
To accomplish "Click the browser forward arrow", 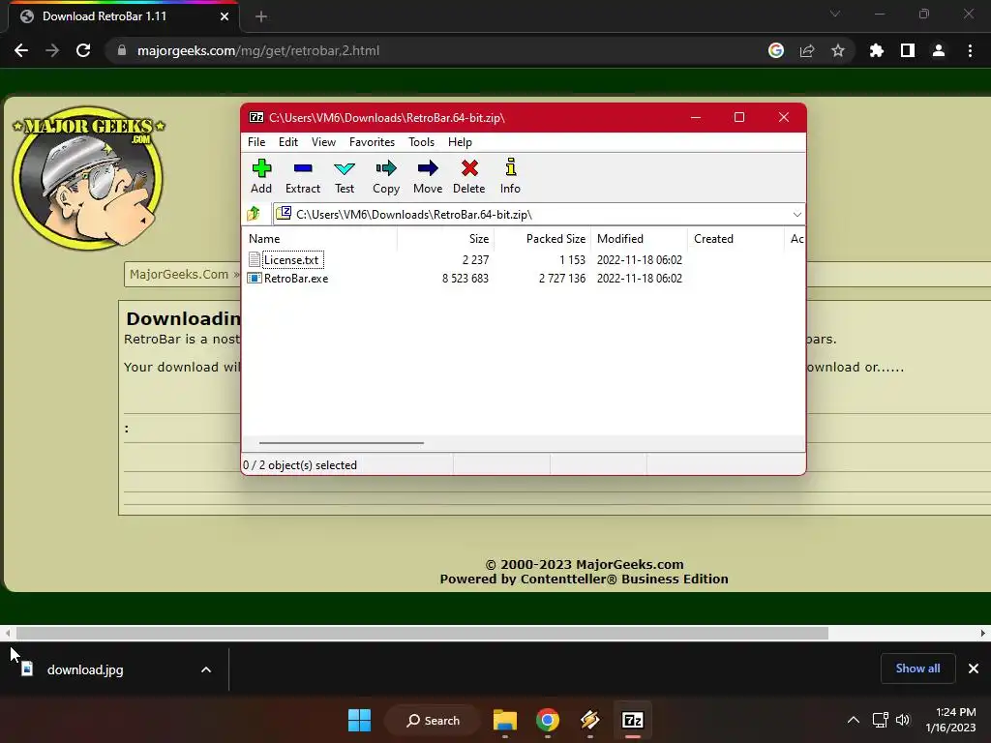I will pos(52,50).
